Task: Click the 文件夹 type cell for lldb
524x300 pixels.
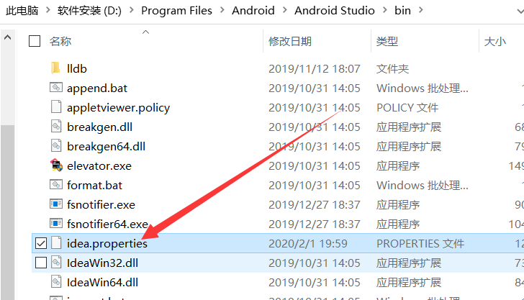Action: click(x=392, y=68)
